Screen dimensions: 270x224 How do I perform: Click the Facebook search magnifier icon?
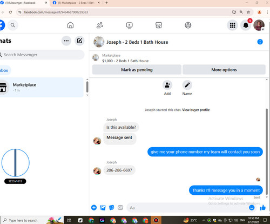[x=12, y=25]
